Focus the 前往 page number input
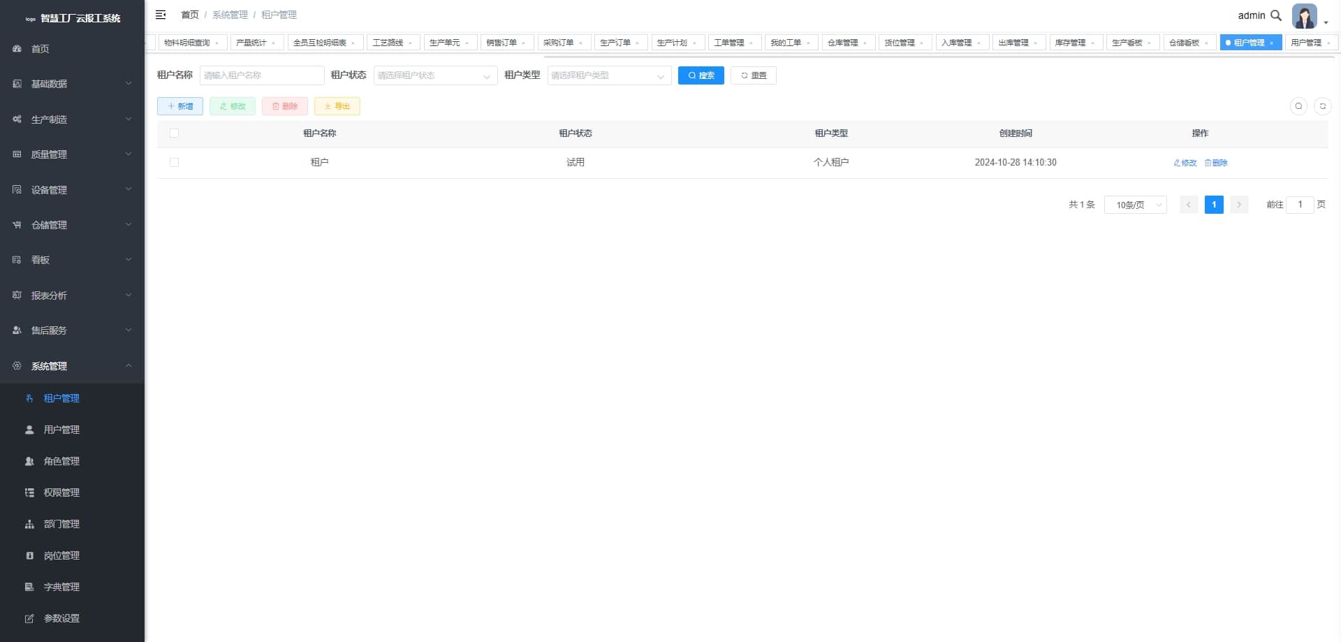Viewport: 1341px width, 642px height. point(1300,205)
